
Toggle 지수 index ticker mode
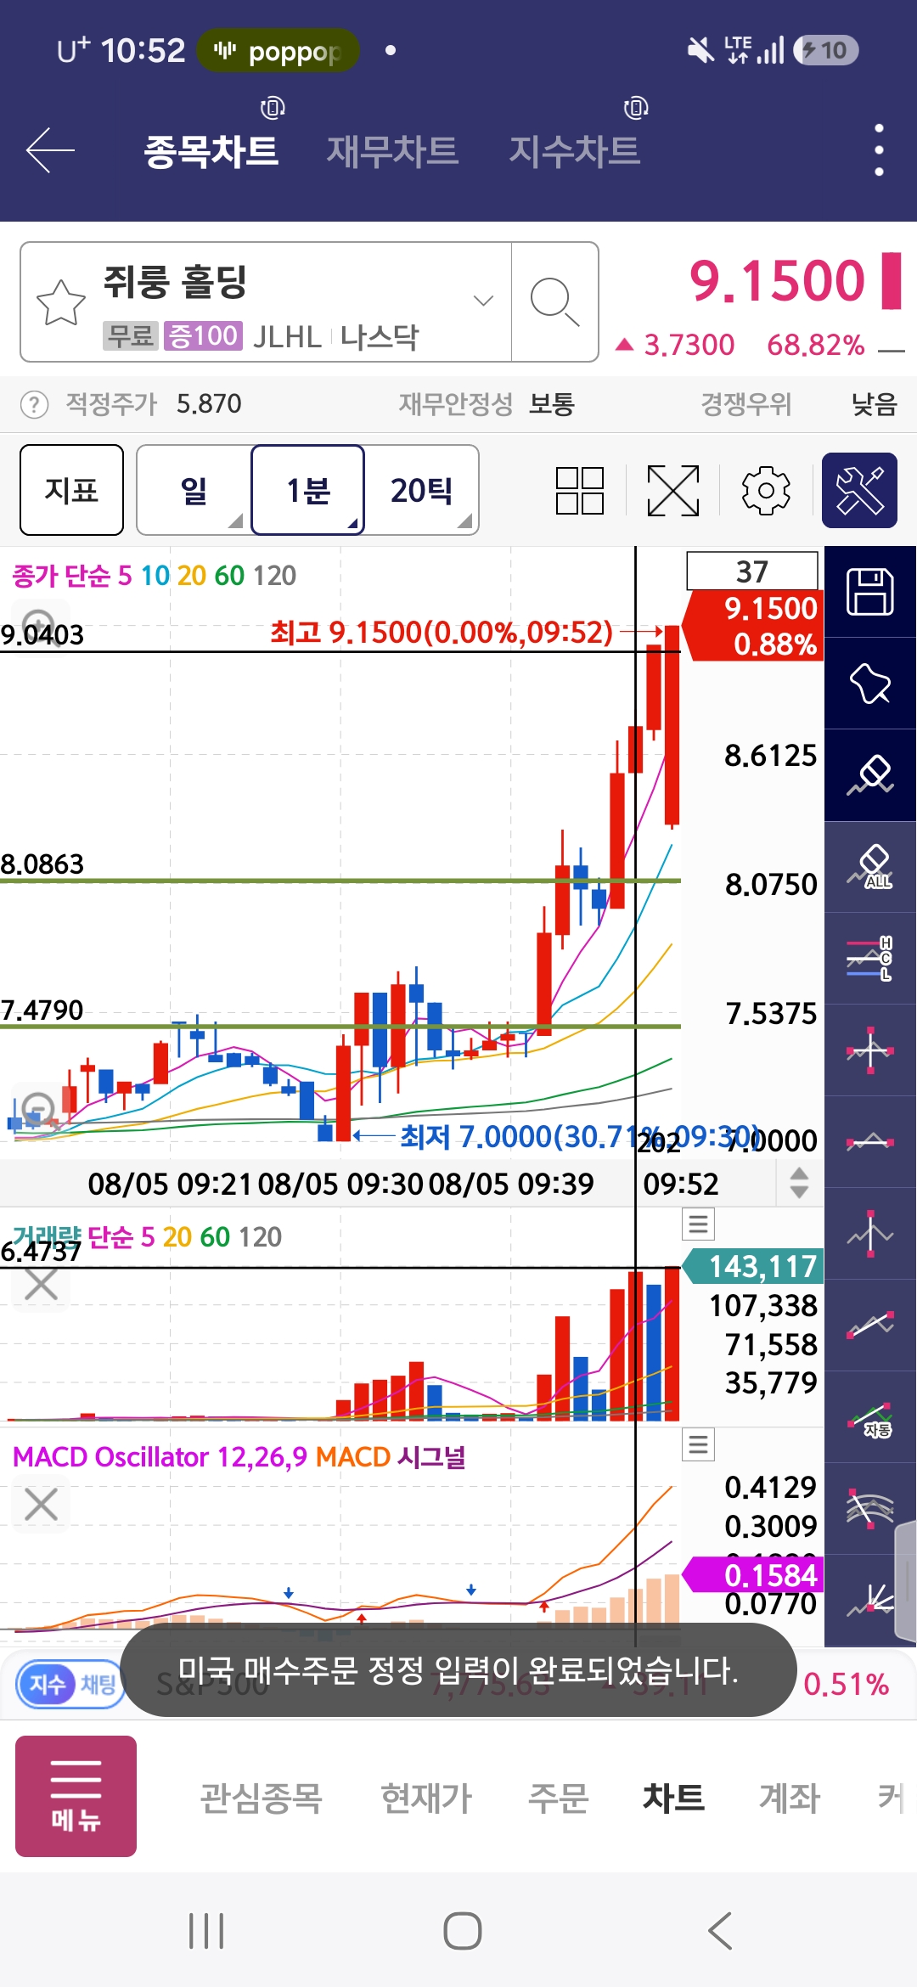[x=47, y=1684]
